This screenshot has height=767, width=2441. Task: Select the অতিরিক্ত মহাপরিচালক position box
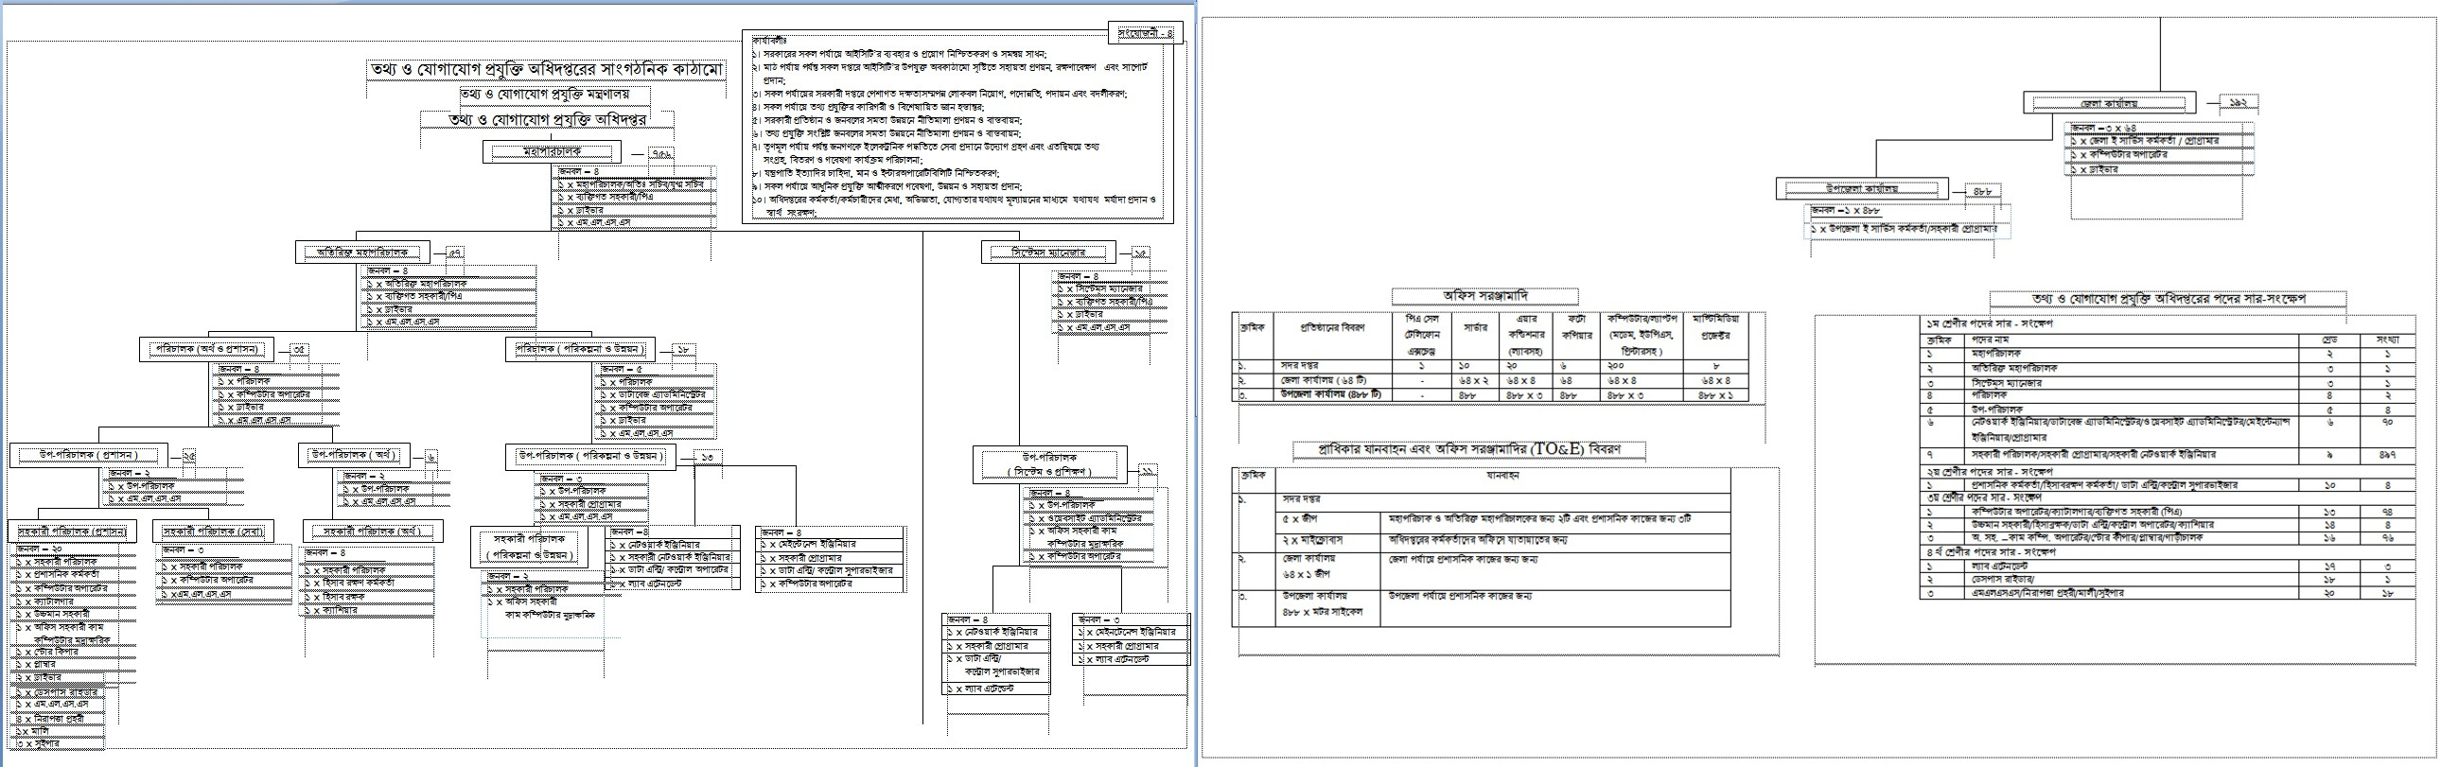361,253
